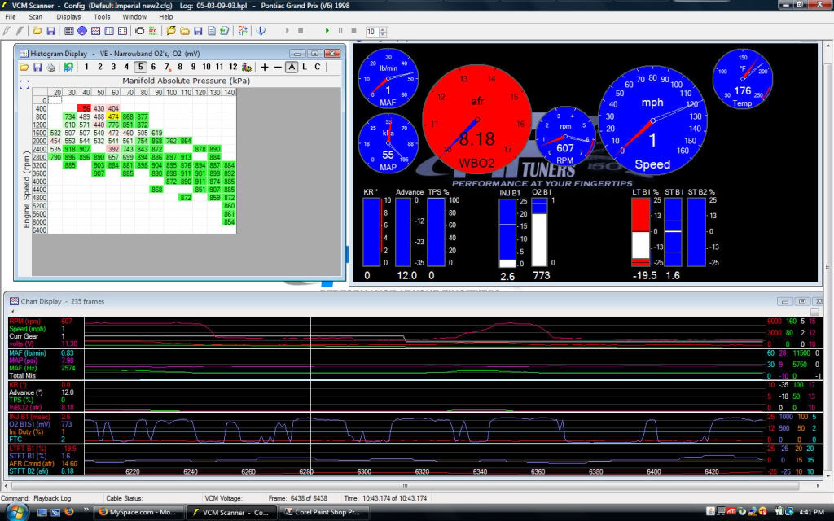834x521 pixels.
Task: Open the File menu
Action: (x=10, y=17)
